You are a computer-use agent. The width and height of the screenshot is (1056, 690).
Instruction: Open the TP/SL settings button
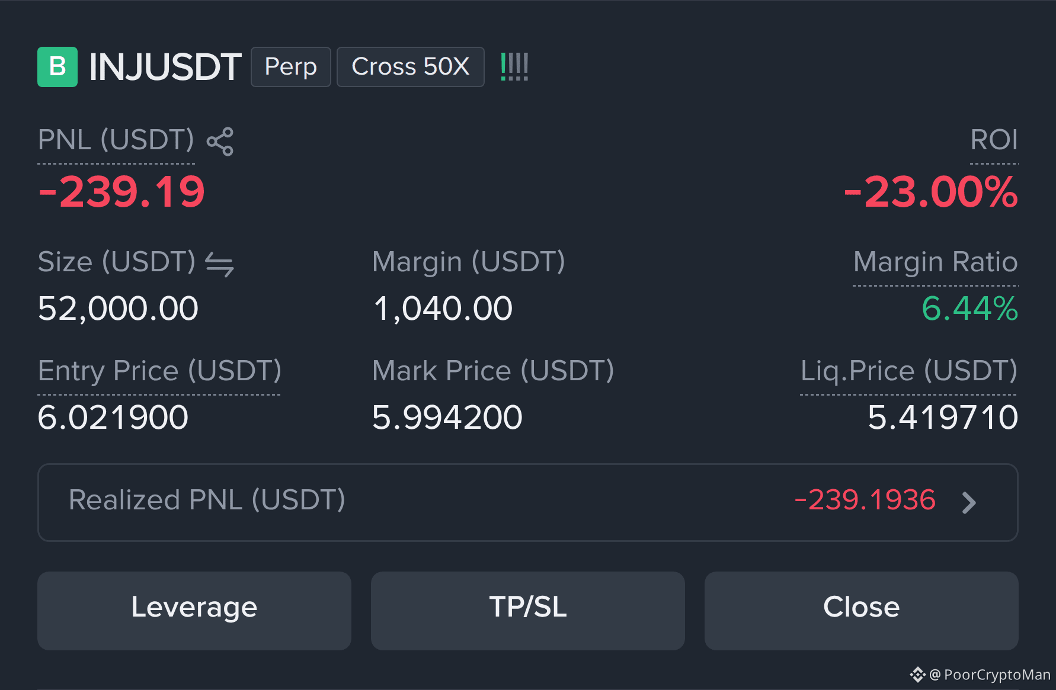click(528, 611)
